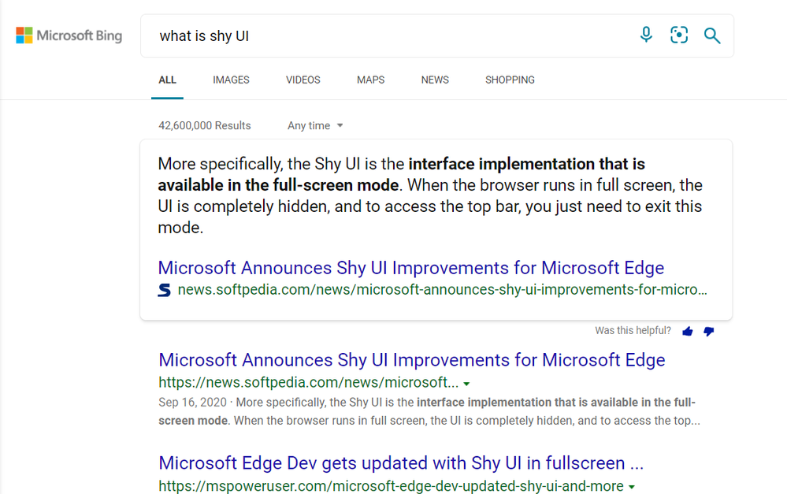Click the Microsoft Bing logo

(69, 35)
